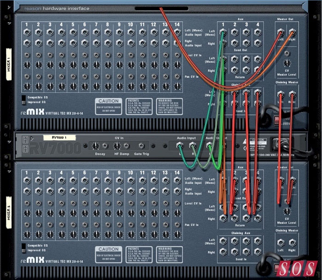This screenshot has height=280, width=322.
Task: Click Mixer 2 Chaining Aux label
Action: pyautogui.click(x=241, y=233)
